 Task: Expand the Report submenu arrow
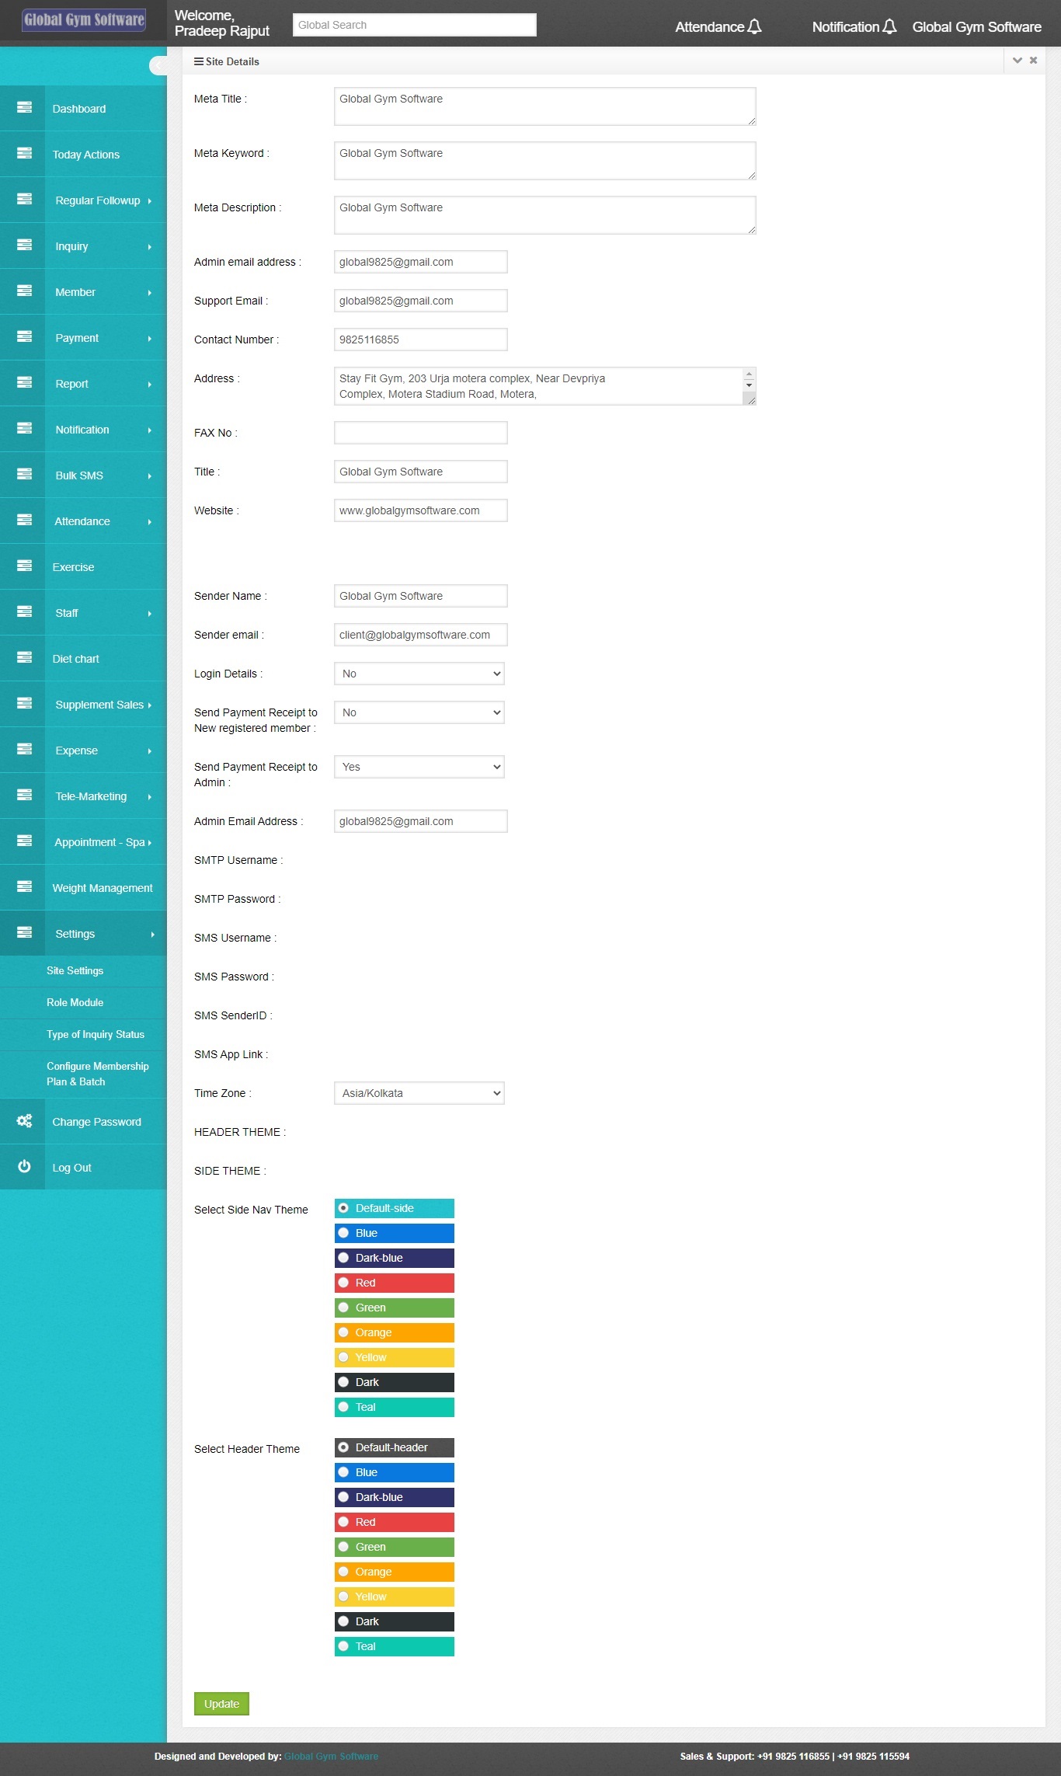tap(150, 385)
